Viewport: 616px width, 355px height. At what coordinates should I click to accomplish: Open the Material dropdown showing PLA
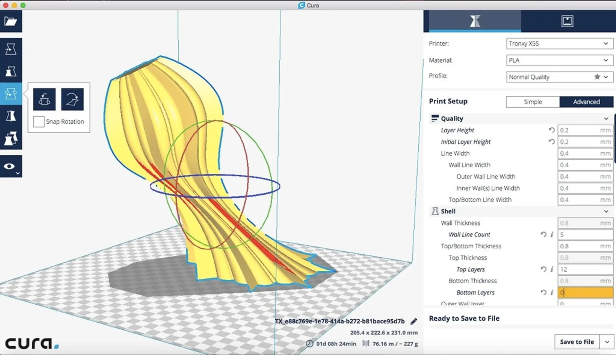point(560,60)
